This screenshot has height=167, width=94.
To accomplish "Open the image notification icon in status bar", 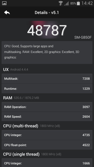I will point(4,3).
